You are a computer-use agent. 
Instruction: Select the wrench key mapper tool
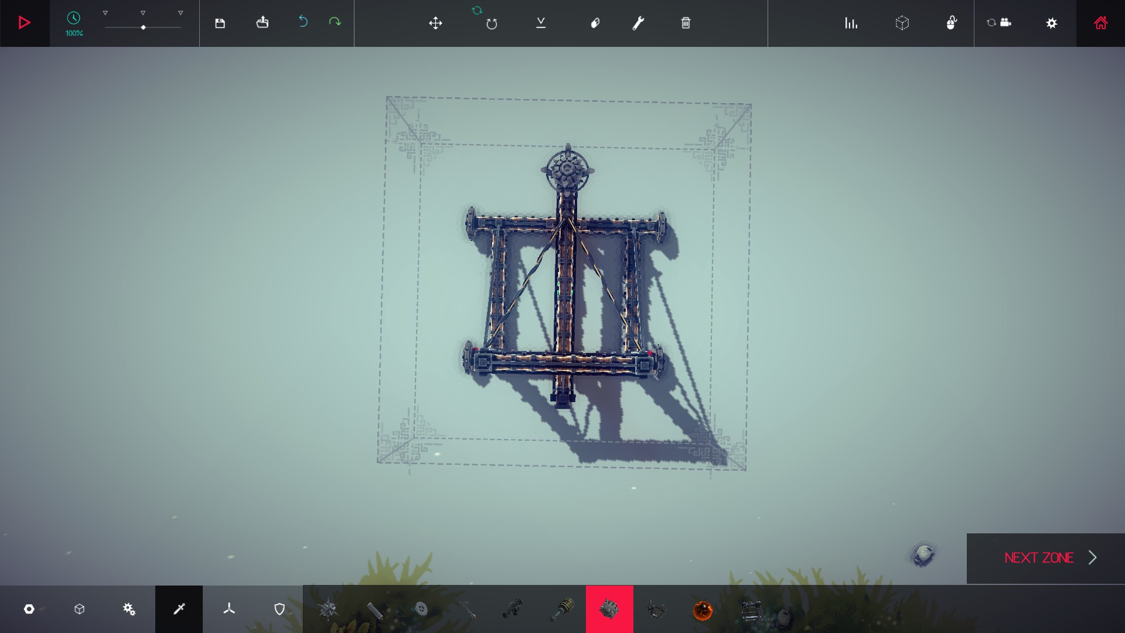(638, 23)
